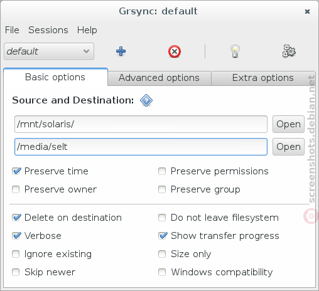Open the File menu
The width and height of the screenshot is (319, 291).
point(12,30)
